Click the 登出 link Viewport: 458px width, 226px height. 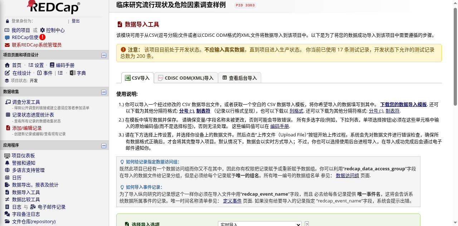[x=75, y=21]
